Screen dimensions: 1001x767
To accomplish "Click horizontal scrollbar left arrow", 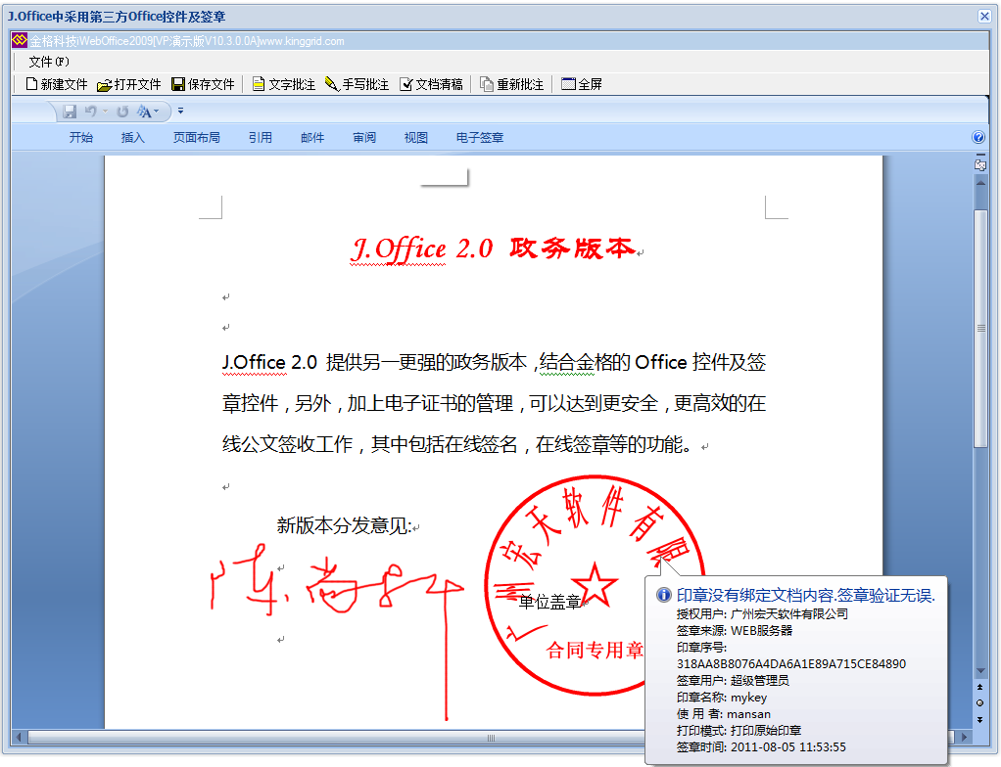I will (19, 738).
